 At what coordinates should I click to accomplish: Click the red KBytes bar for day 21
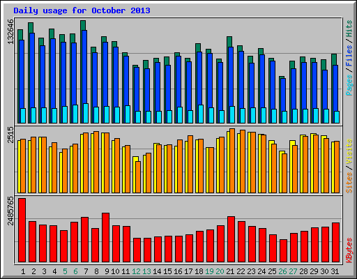[231, 239]
